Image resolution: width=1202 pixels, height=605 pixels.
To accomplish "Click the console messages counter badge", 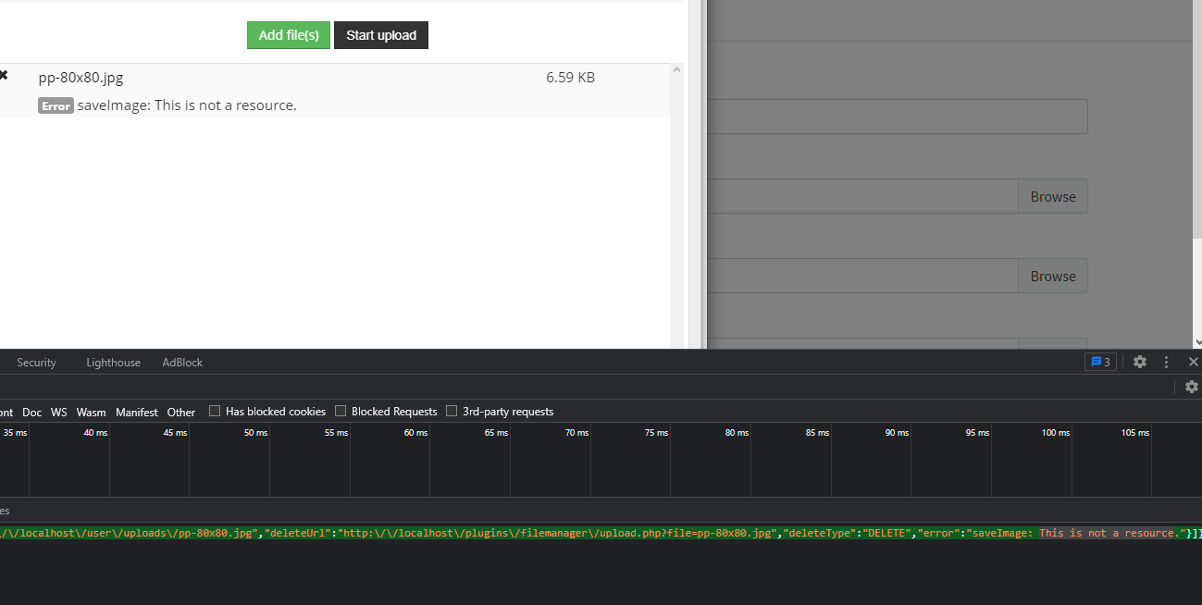I will point(1100,362).
